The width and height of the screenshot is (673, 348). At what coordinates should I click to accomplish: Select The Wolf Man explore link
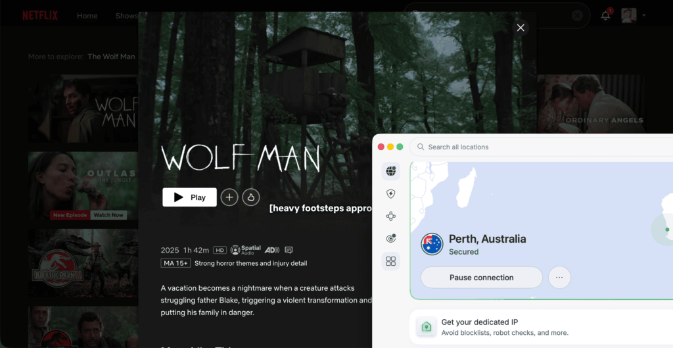(111, 57)
